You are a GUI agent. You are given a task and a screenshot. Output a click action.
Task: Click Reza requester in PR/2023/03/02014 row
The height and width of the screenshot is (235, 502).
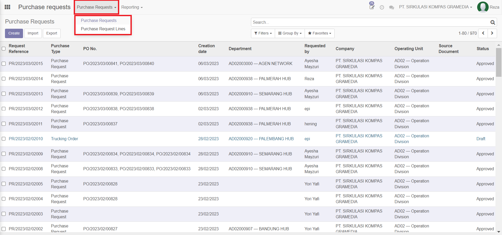point(309,79)
